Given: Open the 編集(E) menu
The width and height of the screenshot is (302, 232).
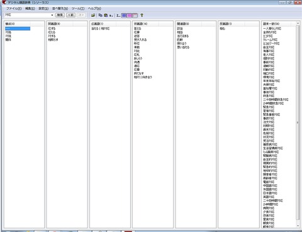Looking at the screenshot, I should 30,9.
